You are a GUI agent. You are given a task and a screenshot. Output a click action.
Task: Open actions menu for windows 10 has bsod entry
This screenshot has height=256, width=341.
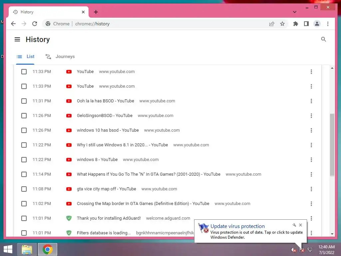tap(311, 130)
